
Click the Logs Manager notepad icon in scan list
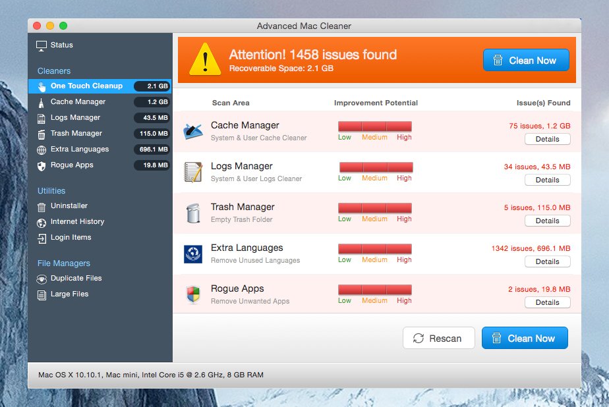(193, 172)
